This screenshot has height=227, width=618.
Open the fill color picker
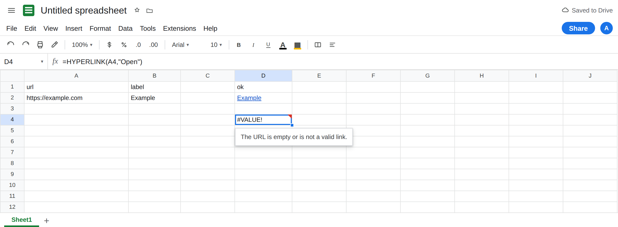(298, 45)
